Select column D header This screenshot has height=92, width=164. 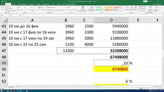pos(111,20)
